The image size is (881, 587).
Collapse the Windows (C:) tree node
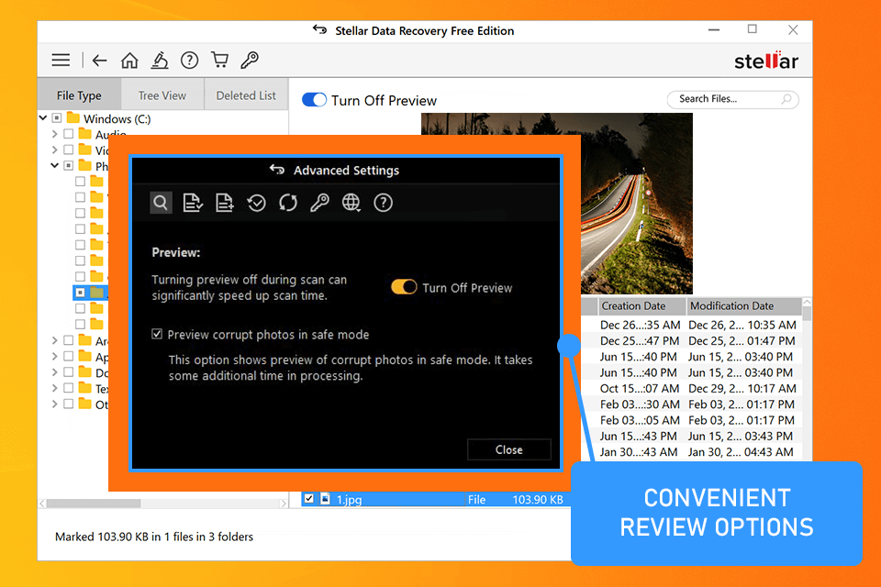click(x=43, y=118)
